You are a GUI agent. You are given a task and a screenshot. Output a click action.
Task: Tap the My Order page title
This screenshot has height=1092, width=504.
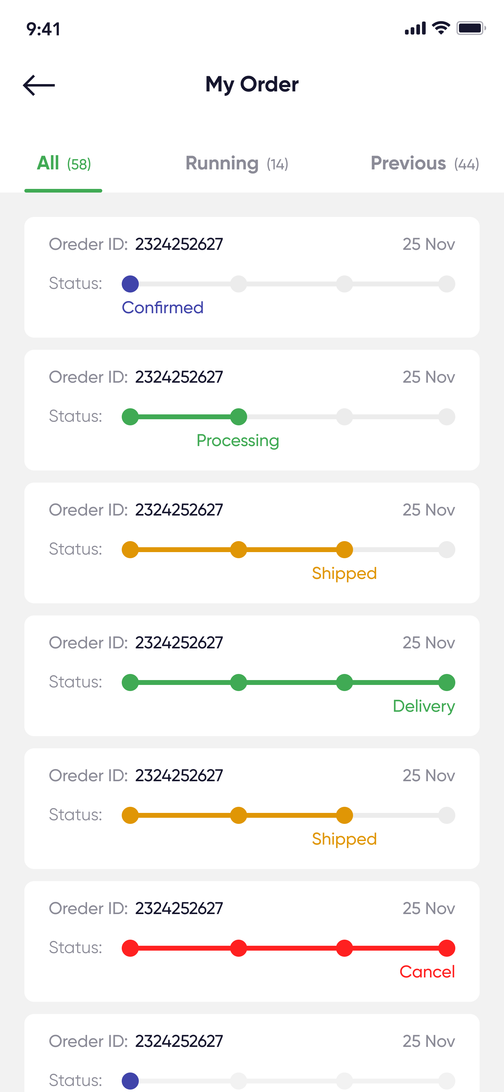(x=252, y=84)
